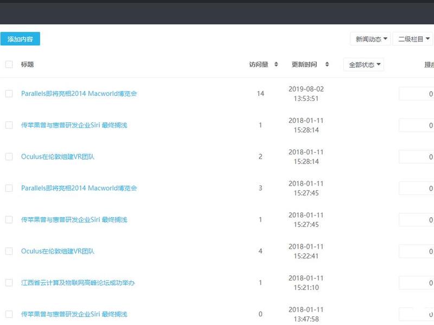Sort by 更新时间 using the sort arrows
This screenshot has width=434, height=325.
click(327, 64)
